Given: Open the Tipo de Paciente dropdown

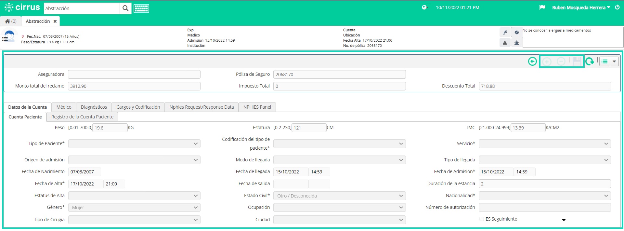Looking at the screenshot, I should (134, 144).
